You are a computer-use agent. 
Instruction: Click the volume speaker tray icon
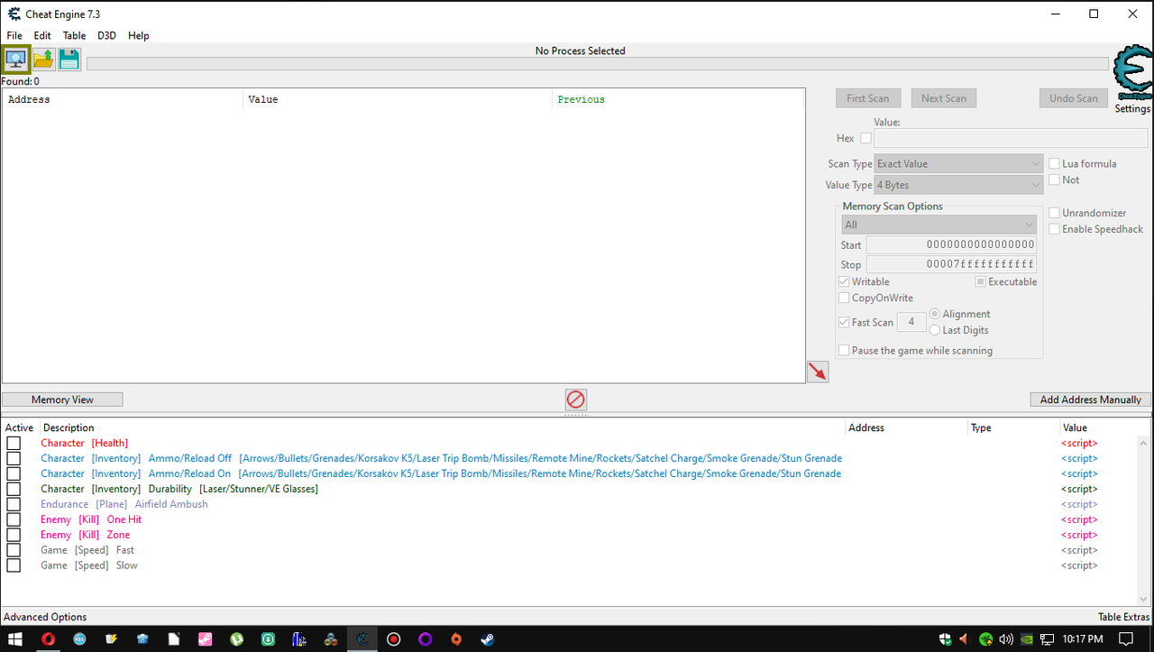[1007, 639]
